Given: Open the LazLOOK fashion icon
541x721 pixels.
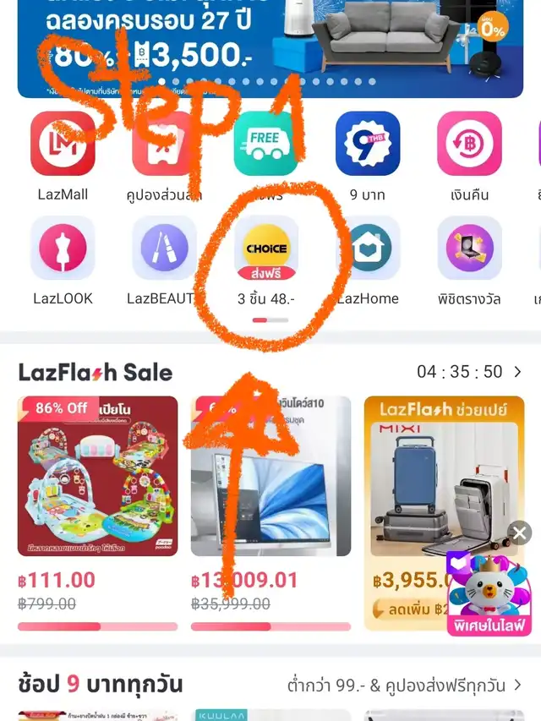Looking at the screenshot, I should [63, 249].
